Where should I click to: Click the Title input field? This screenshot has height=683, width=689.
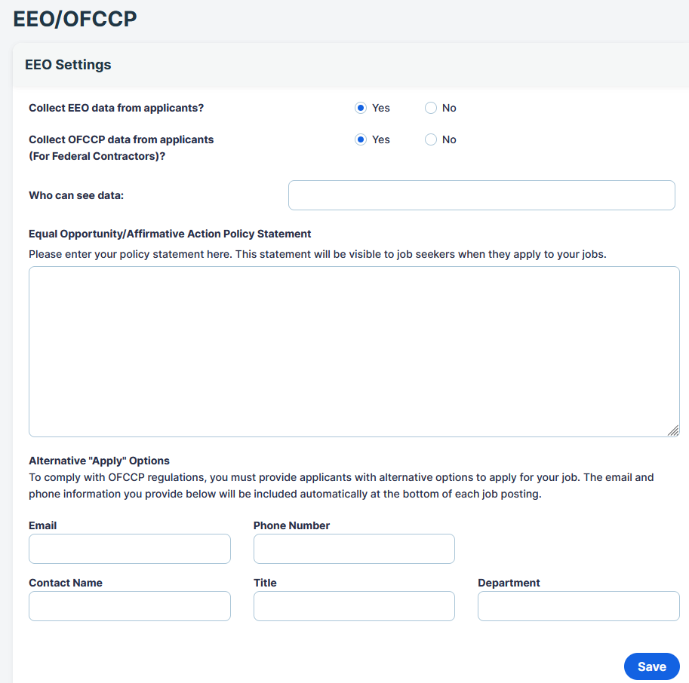coord(354,606)
